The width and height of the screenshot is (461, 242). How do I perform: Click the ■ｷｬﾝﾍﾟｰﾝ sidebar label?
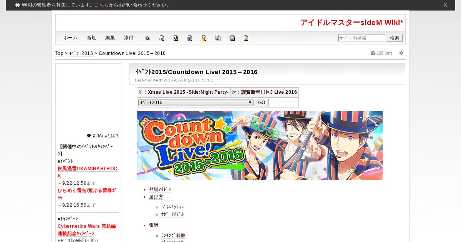68,219
